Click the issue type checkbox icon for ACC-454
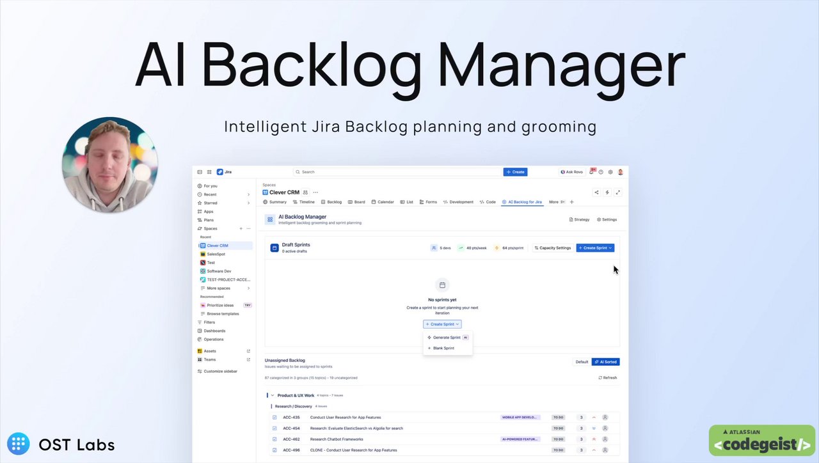819x463 pixels. click(x=274, y=428)
